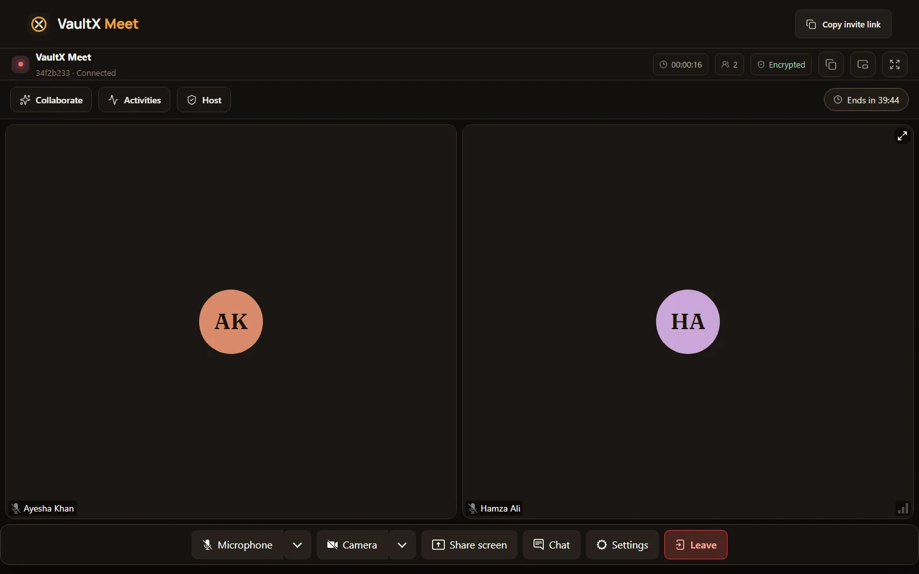Screen dimensions: 919x574
Task: Click the copy meeting ID icon
Action: click(831, 64)
